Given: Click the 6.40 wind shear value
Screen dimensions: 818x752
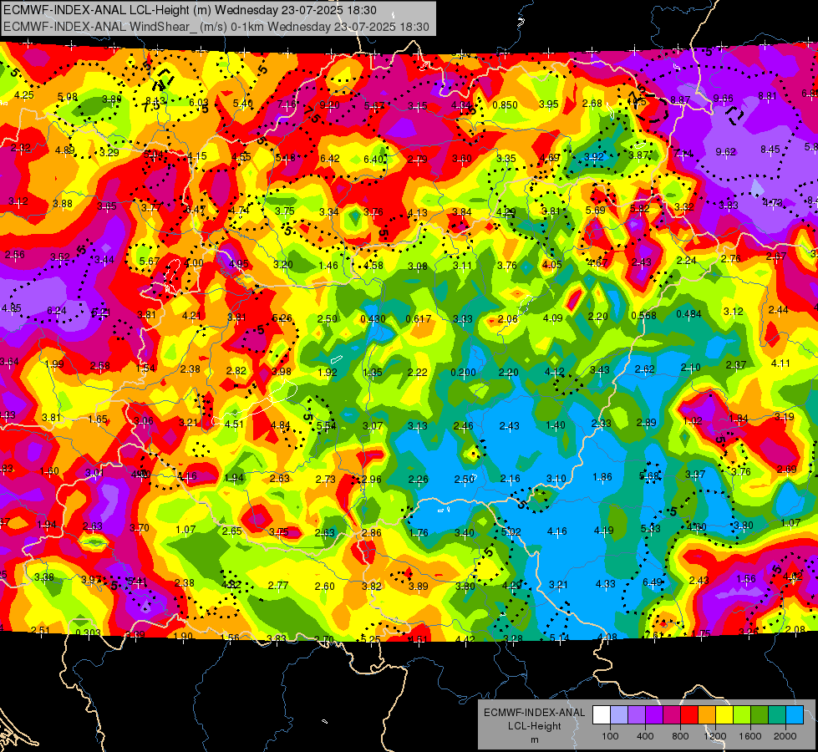Looking at the screenshot, I should pyautogui.click(x=373, y=159).
